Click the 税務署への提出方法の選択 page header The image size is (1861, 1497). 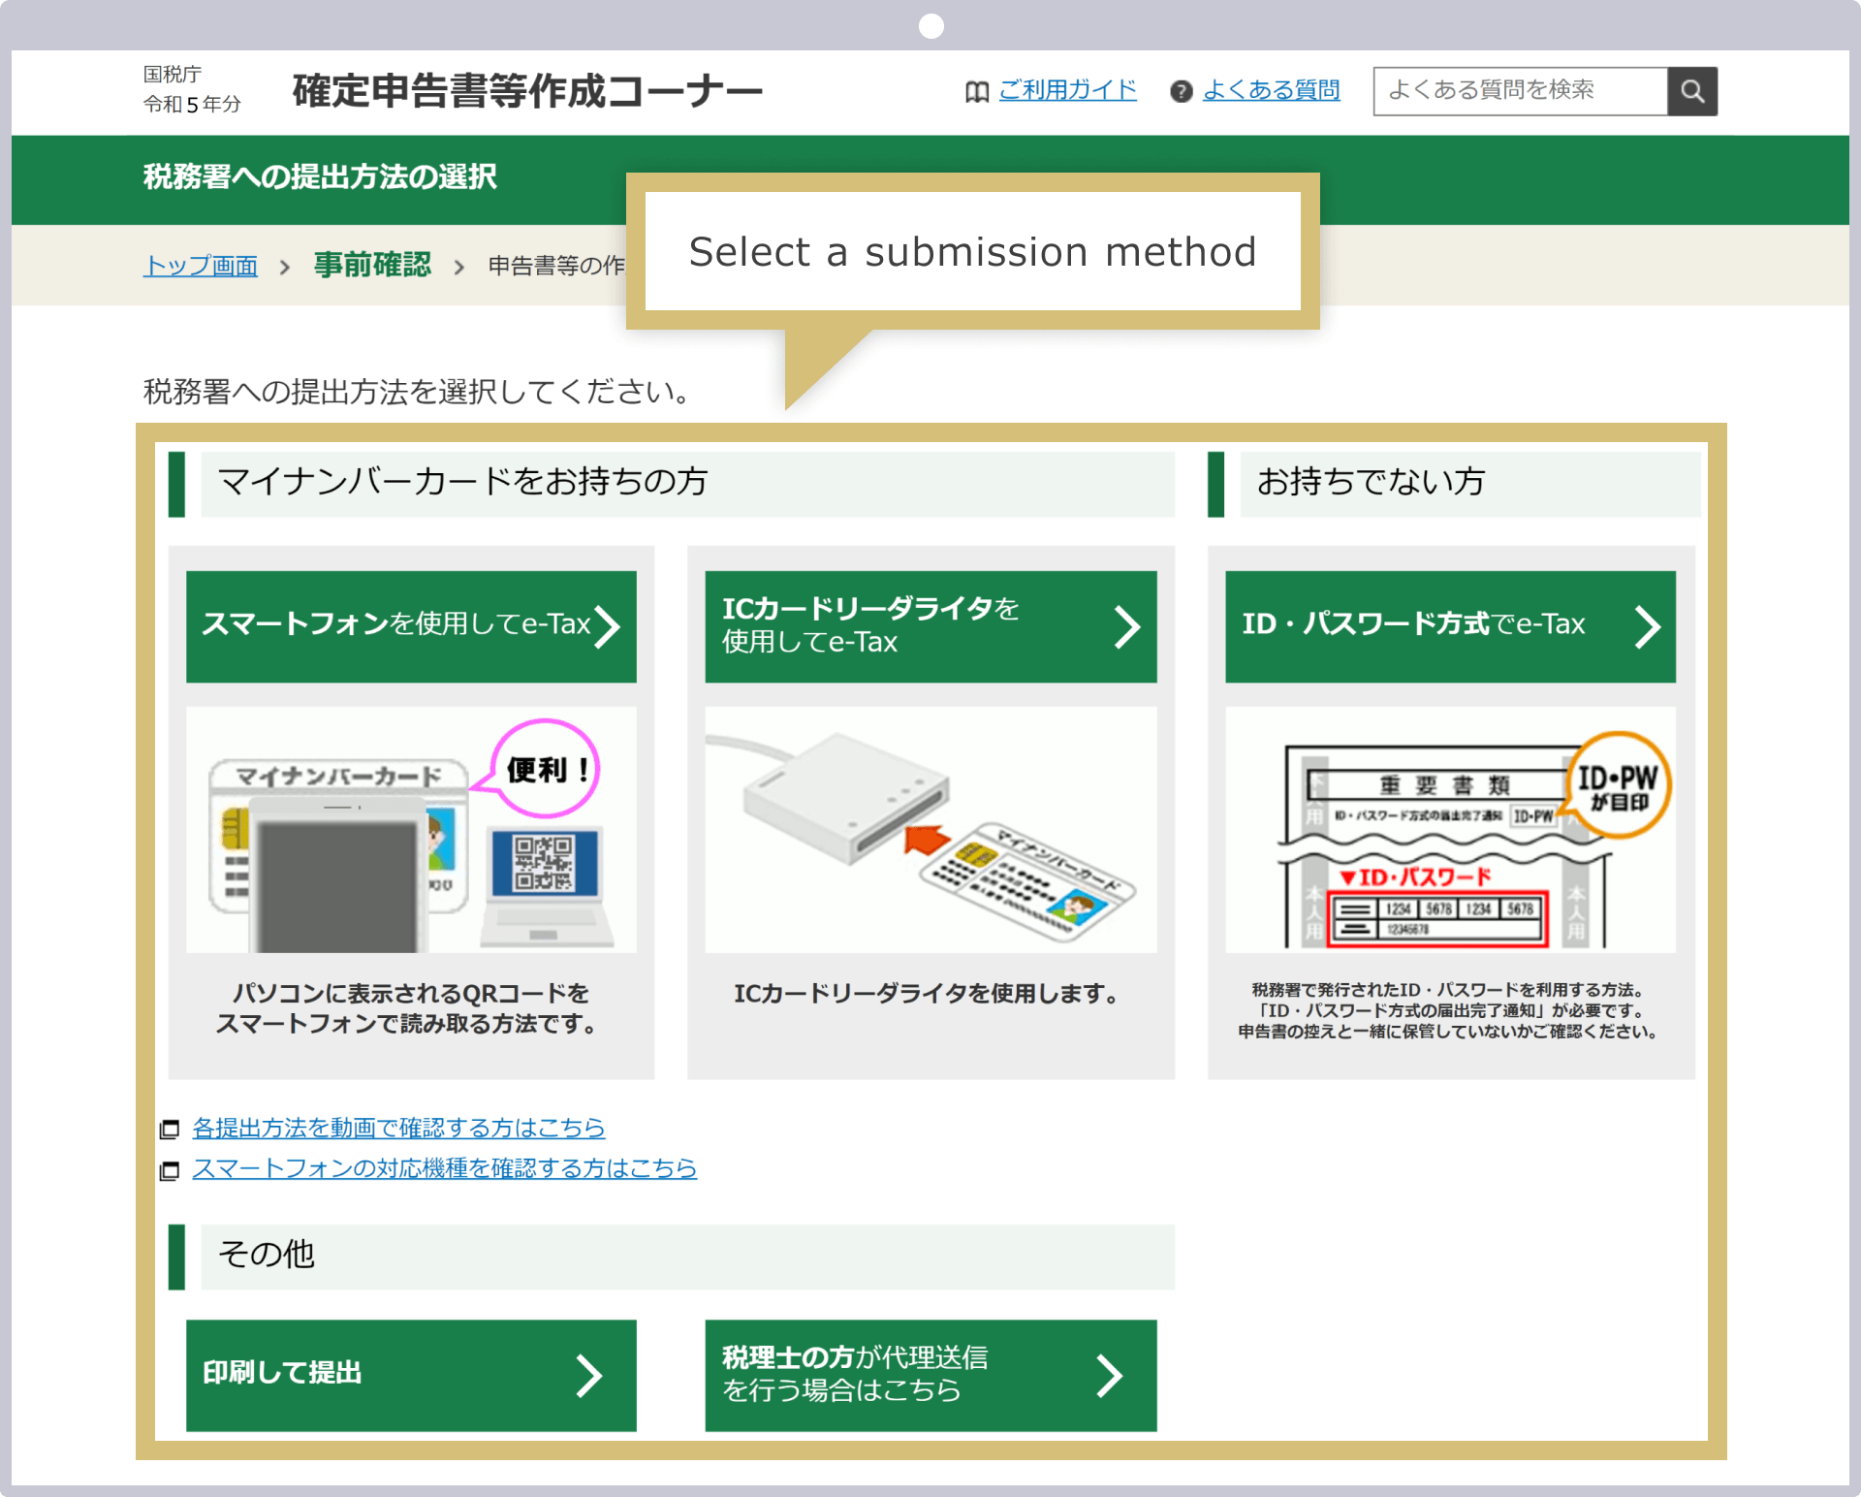(x=320, y=176)
